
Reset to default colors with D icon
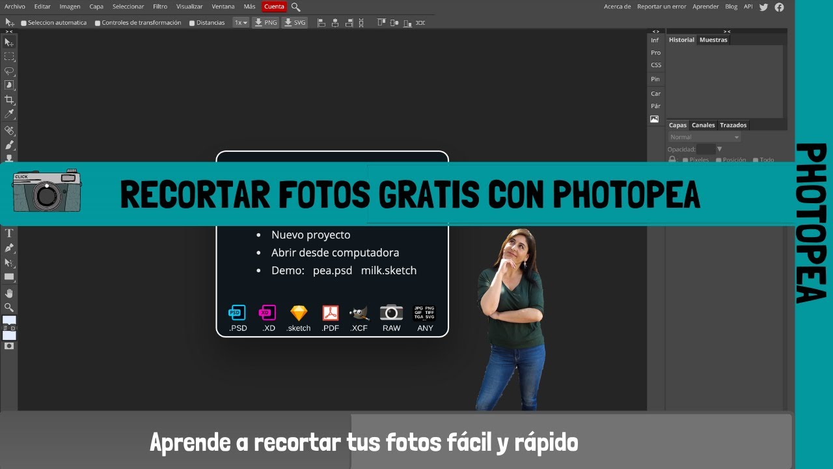(12, 328)
